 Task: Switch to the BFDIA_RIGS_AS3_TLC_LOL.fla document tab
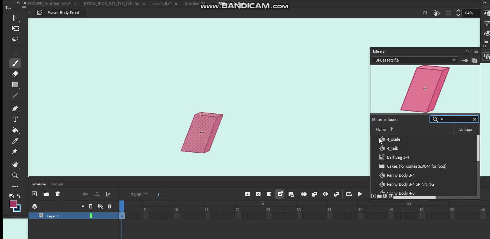(x=111, y=4)
